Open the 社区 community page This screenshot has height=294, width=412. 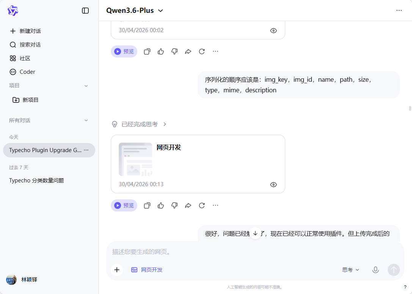(x=20, y=58)
